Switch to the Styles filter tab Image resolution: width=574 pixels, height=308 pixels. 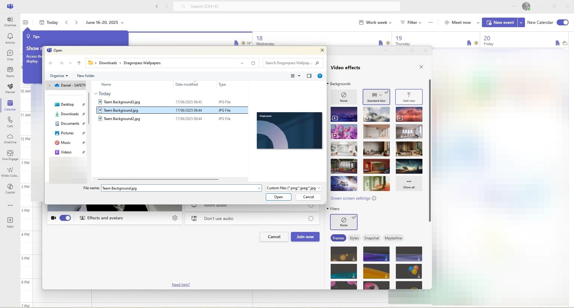click(x=354, y=238)
